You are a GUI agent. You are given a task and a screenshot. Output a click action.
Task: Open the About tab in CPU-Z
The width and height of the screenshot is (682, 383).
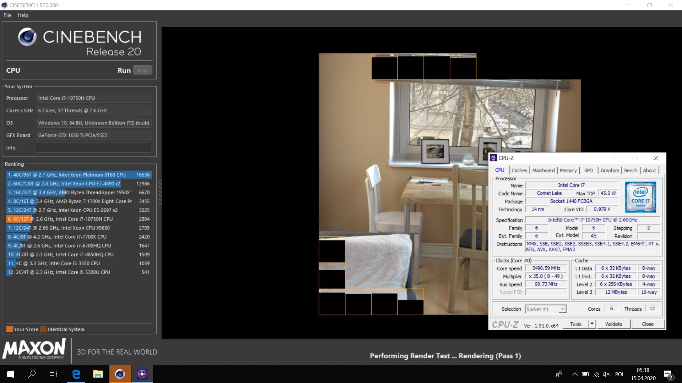point(649,170)
